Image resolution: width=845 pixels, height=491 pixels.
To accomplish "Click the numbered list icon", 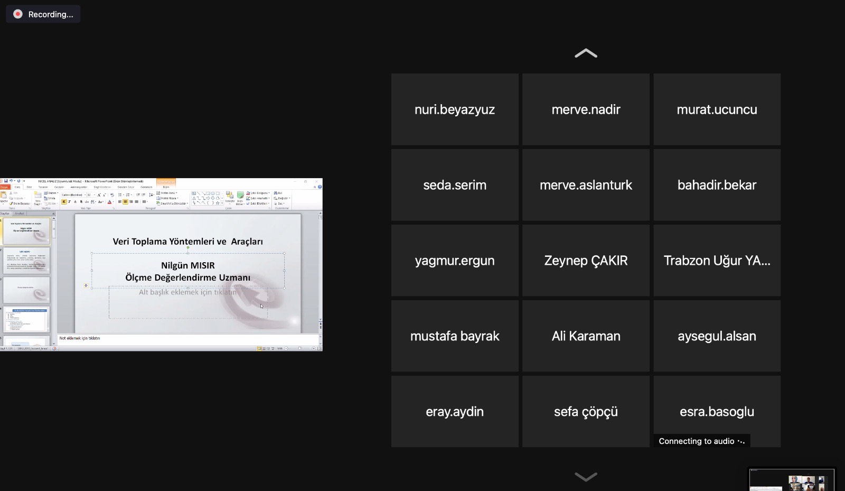I will [128, 194].
